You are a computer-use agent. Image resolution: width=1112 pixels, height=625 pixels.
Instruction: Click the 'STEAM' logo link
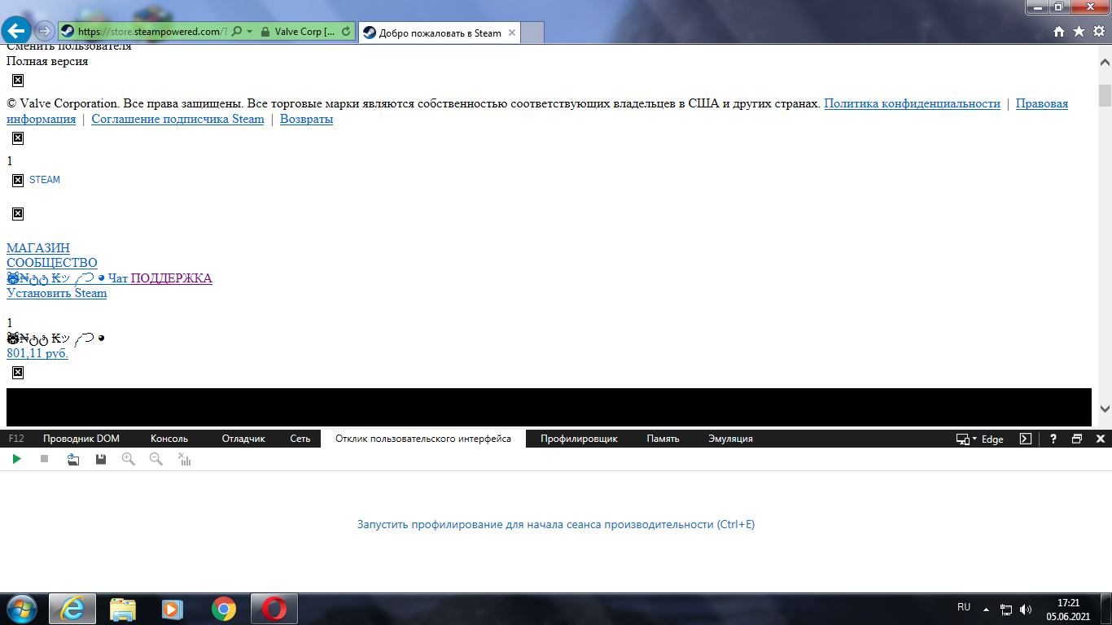pos(45,180)
